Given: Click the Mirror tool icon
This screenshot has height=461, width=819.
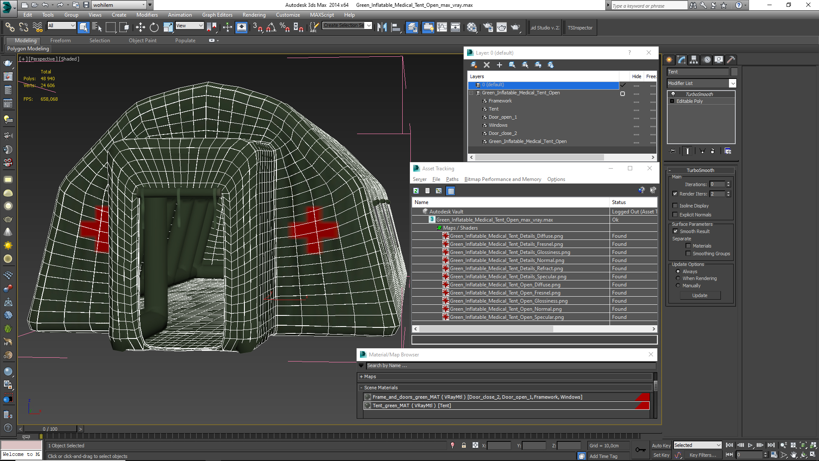Looking at the screenshot, I should click(x=382, y=27).
